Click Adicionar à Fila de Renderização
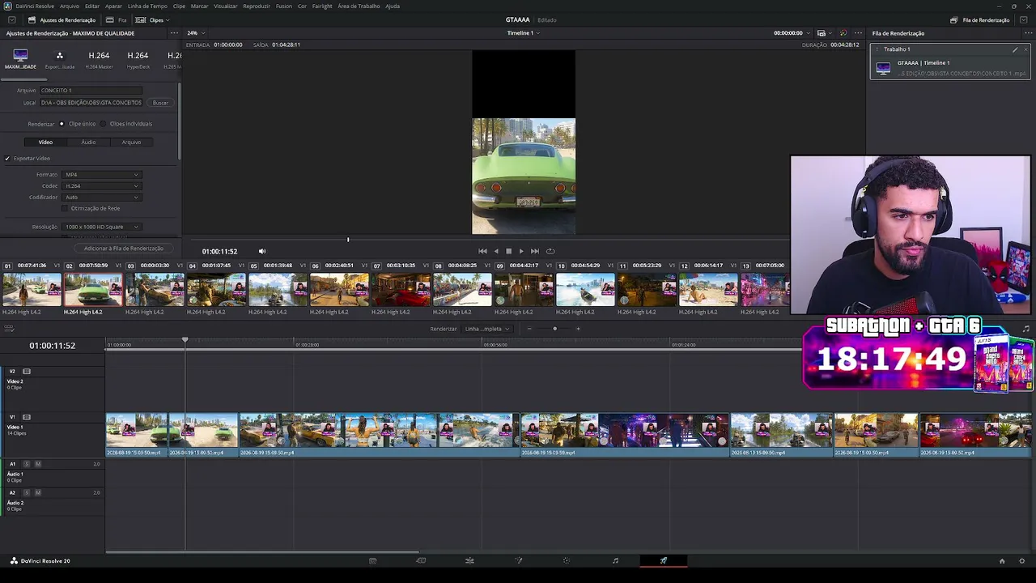Image resolution: width=1036 pixels, height=583 pixels. tap(123, 249)
